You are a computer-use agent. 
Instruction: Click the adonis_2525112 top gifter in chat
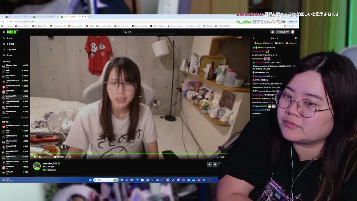point(263,43)
